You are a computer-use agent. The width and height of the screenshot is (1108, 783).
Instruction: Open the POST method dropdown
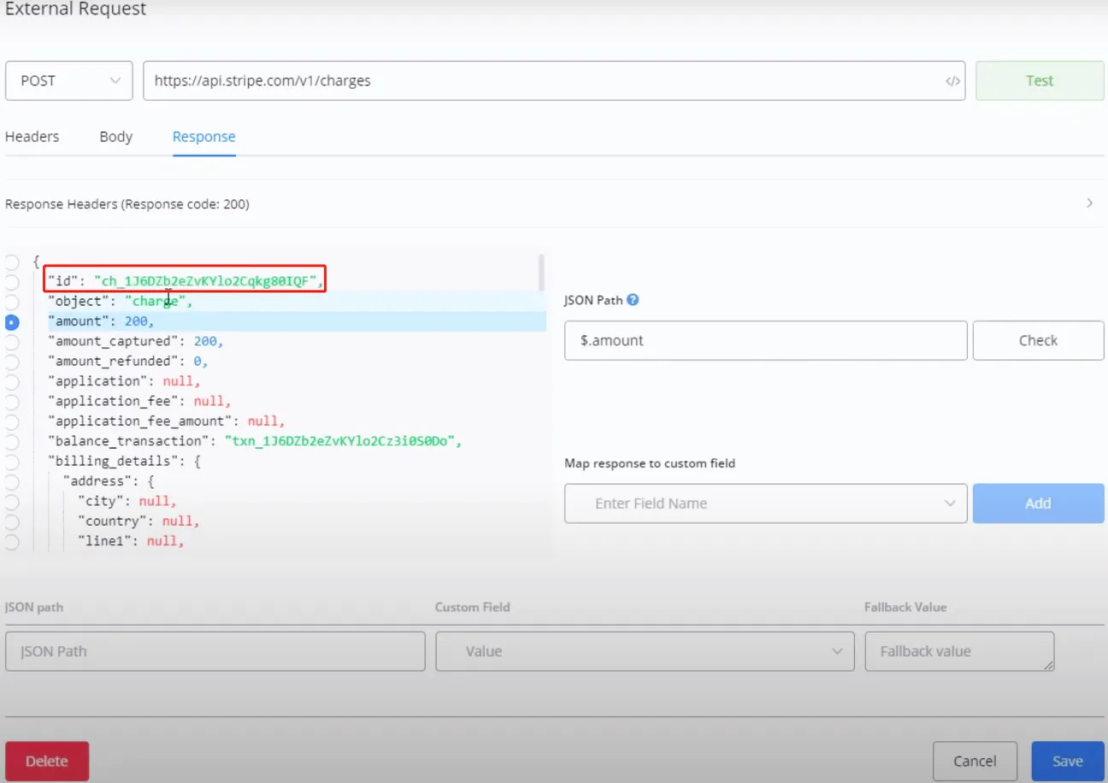(x=68, y=80)
